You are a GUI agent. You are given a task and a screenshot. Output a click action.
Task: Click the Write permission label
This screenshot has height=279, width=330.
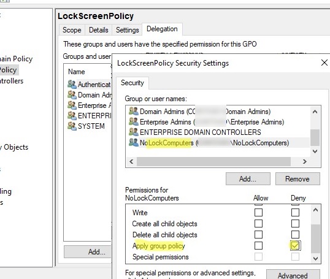tap(140, 213)
